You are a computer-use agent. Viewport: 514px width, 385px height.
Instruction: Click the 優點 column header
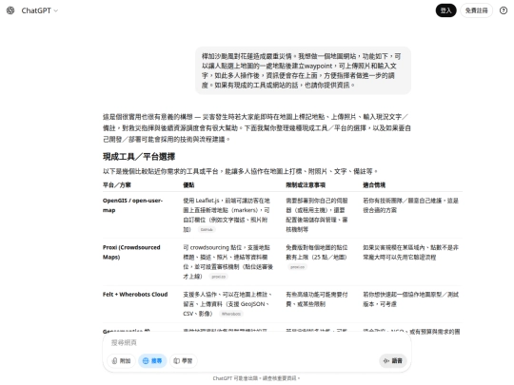188,185
